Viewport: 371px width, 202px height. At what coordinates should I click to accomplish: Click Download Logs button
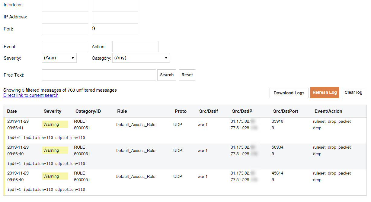point(289,93)
